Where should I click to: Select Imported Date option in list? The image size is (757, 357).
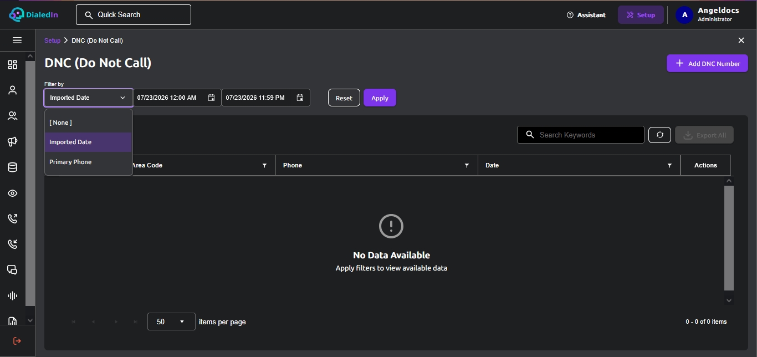[88, 142]
